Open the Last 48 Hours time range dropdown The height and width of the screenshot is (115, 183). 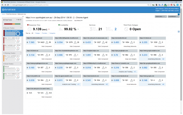click(174, 16)
